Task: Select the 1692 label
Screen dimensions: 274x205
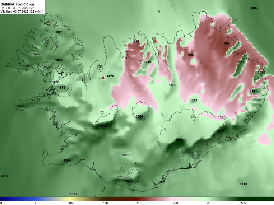Action: (193, 100)
